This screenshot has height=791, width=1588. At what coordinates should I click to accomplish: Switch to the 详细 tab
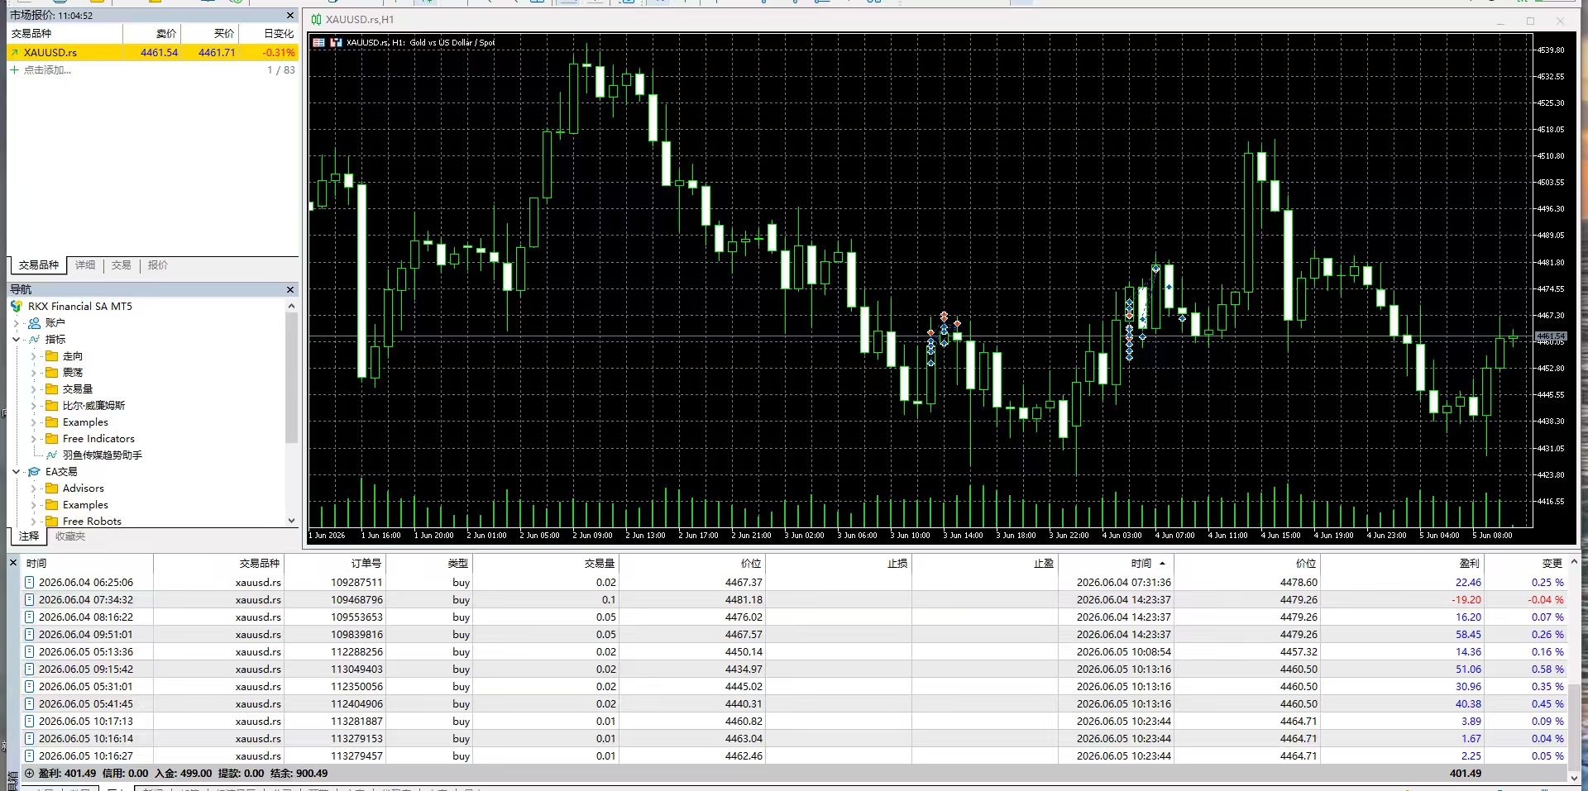[x=85, y=265]
